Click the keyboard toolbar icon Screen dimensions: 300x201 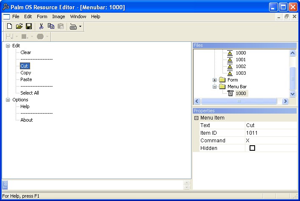pyautogui.click(x=73, y=27)
